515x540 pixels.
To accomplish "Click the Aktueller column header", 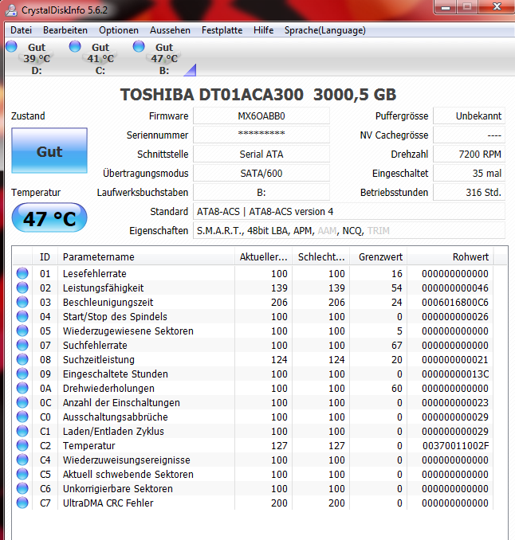I will (263, 257).
